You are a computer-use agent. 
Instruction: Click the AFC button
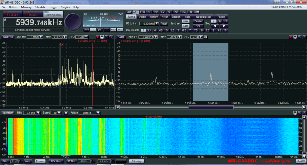(198, 26)
